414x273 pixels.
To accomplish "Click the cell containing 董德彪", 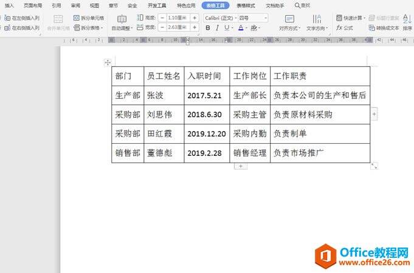I will (x=164, y=153).
